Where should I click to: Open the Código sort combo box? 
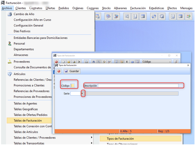click(157, 62)
